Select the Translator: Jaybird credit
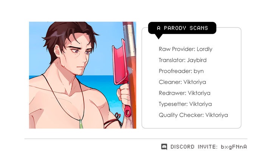 click(183, 60)
